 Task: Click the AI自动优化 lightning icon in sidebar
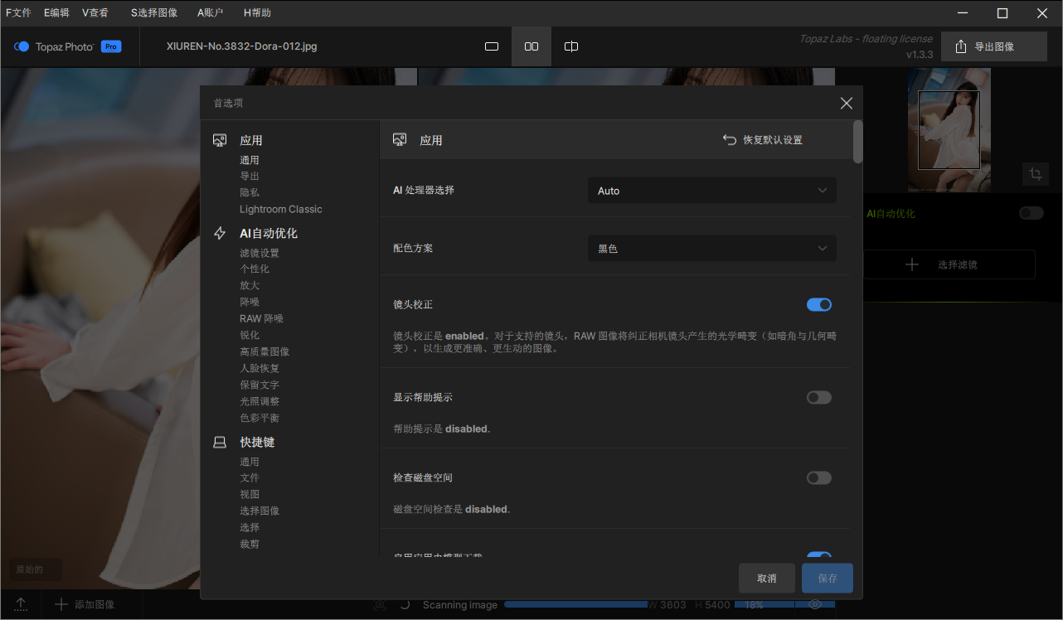[x=220, y=233]
